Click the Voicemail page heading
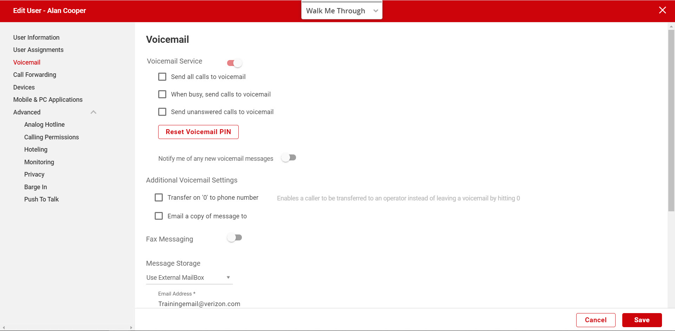This screenshot has width=675, height=331. click(x=167, y=40)
